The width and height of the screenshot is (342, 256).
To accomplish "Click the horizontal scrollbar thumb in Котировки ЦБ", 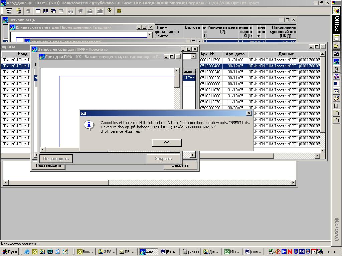I will (x=58, y=182).
